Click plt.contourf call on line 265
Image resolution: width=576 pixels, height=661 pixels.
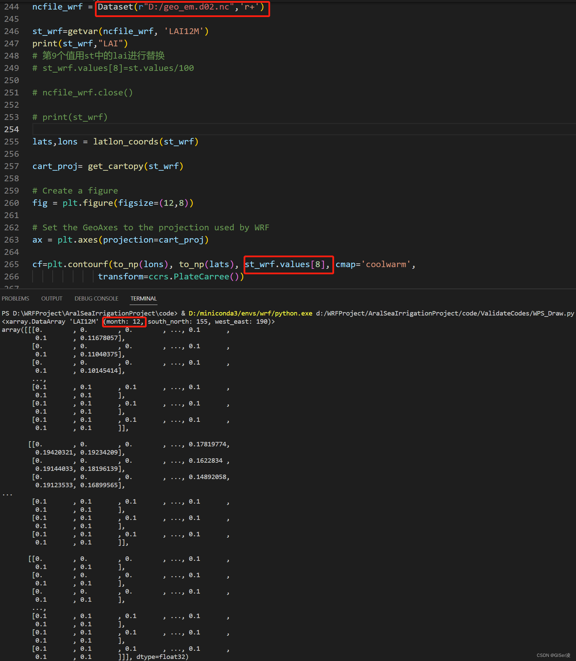[x=78, y=264]
